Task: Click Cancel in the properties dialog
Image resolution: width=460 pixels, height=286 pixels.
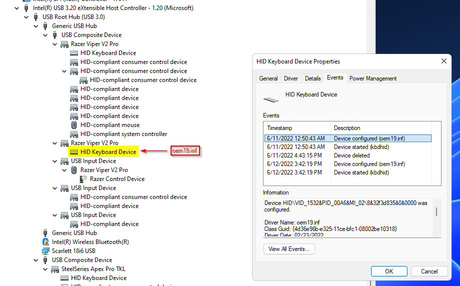Action: [x=429, y=271]
